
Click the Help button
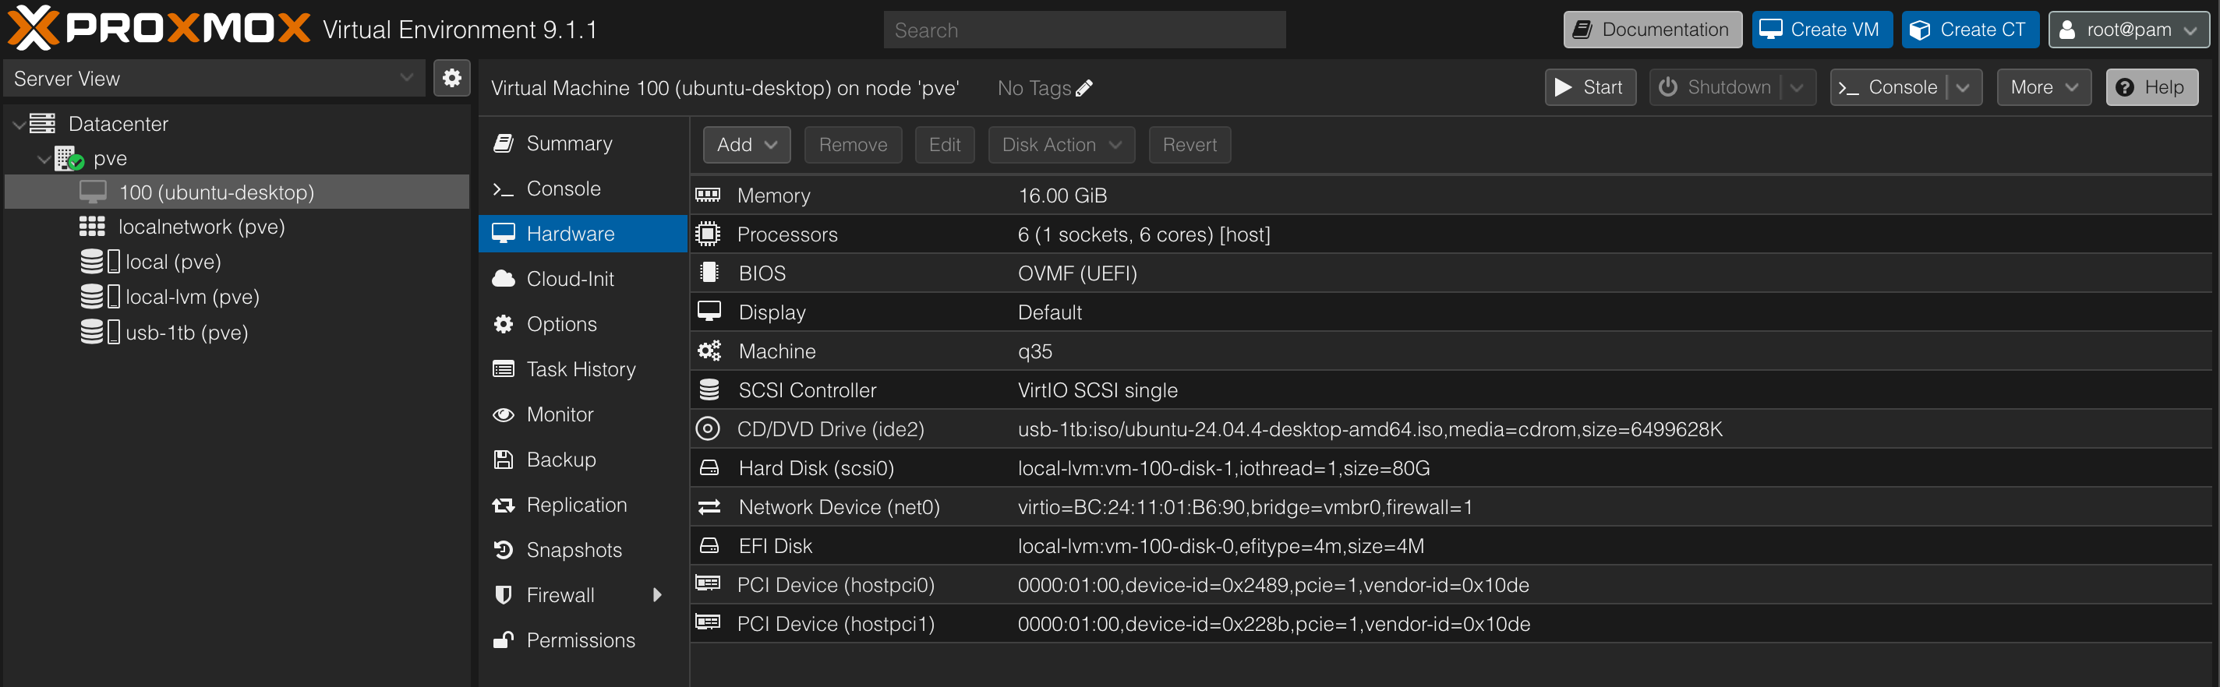[2152, 87]
